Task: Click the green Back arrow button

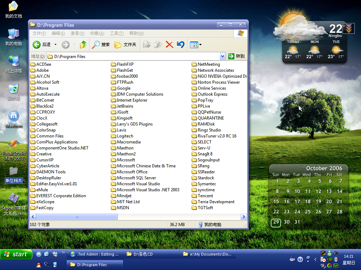Action: pyautogui.click(x=36, y=45)
